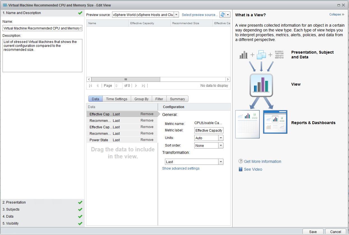The width and height of the screenshot is (349, 235).
Task: Click Show advanced settings link
Action: point(181,168)
